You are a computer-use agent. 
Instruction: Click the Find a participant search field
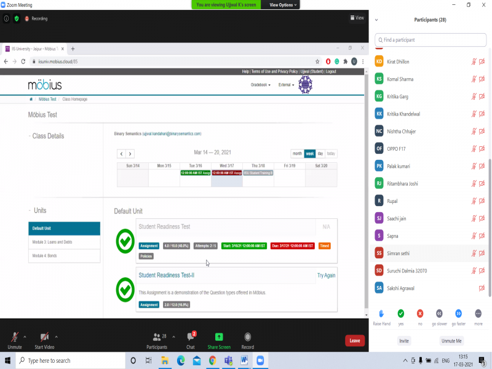tap(430, 40)
